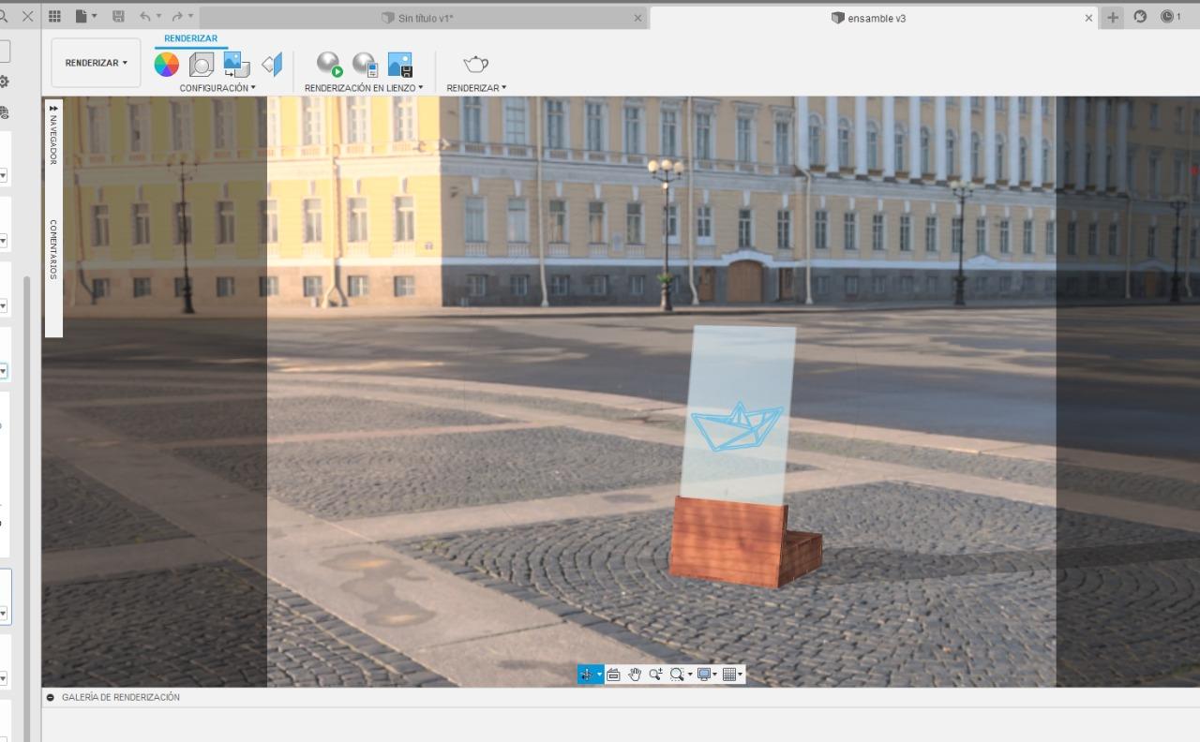
Task: Activate the Look At tool
Action: (x=614, y=675)
